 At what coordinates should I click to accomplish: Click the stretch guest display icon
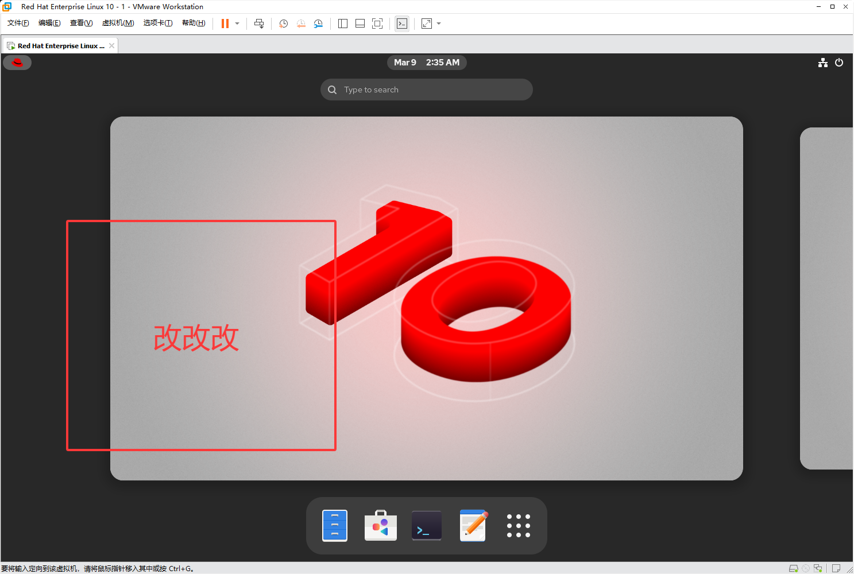(427, 24)
